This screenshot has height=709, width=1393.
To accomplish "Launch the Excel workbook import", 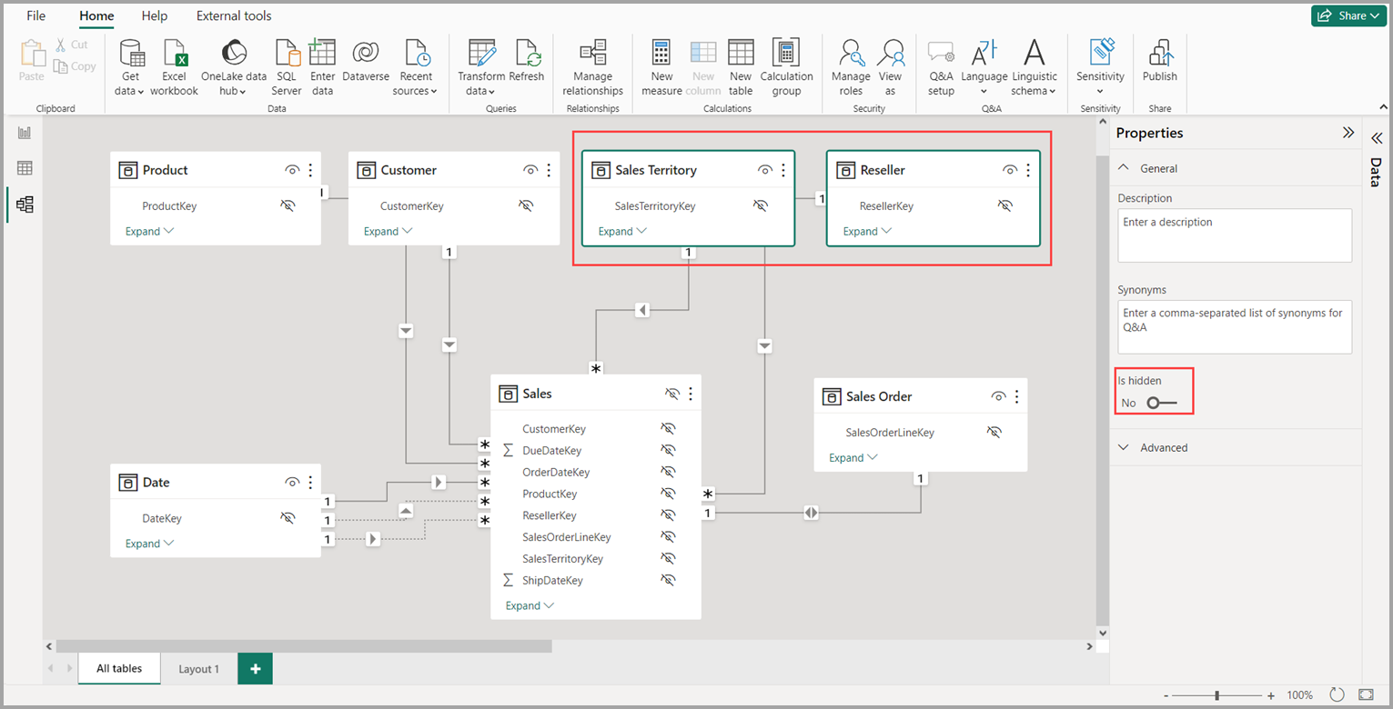I will [174, 65].
